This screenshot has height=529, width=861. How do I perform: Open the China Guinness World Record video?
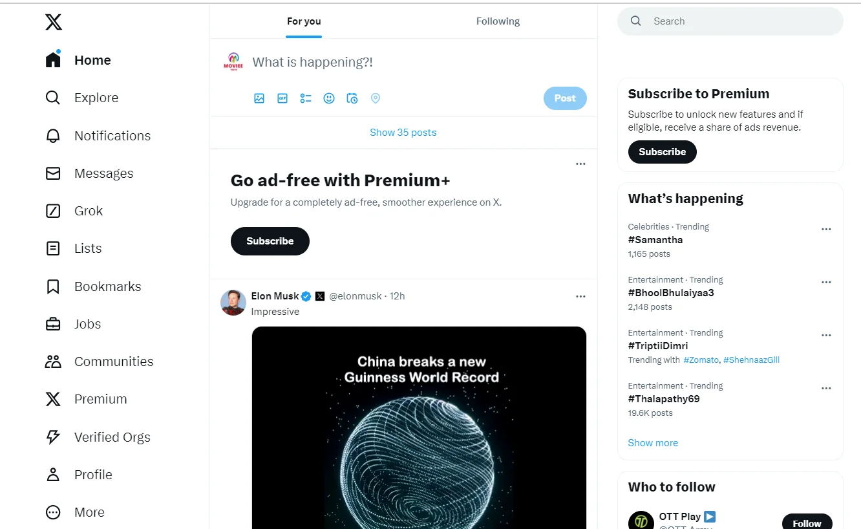(x=419, y=427)
